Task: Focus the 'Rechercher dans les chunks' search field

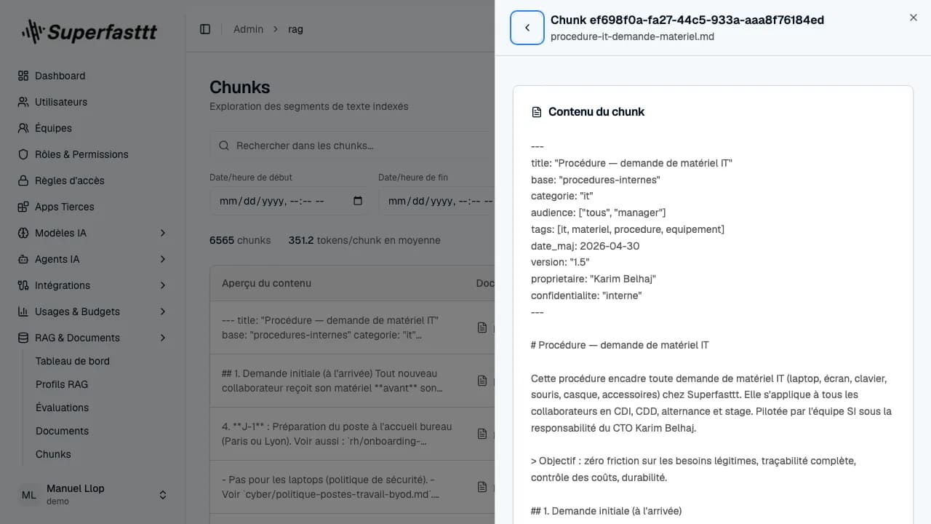Action: pos(352,146)
